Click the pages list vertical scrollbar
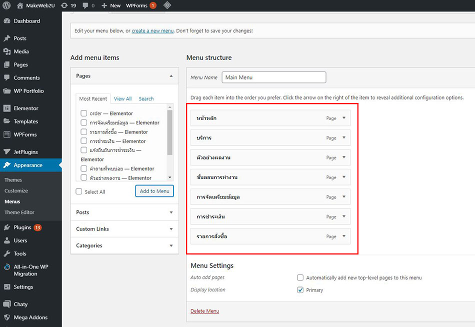The image size is (475, 327). pos(170,132)
